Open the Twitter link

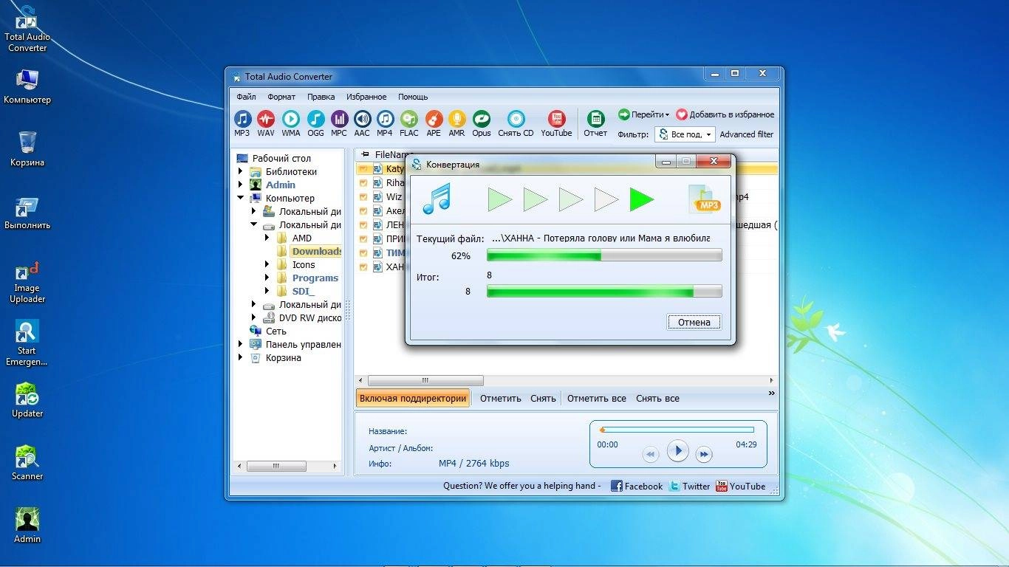coord(689,486)
